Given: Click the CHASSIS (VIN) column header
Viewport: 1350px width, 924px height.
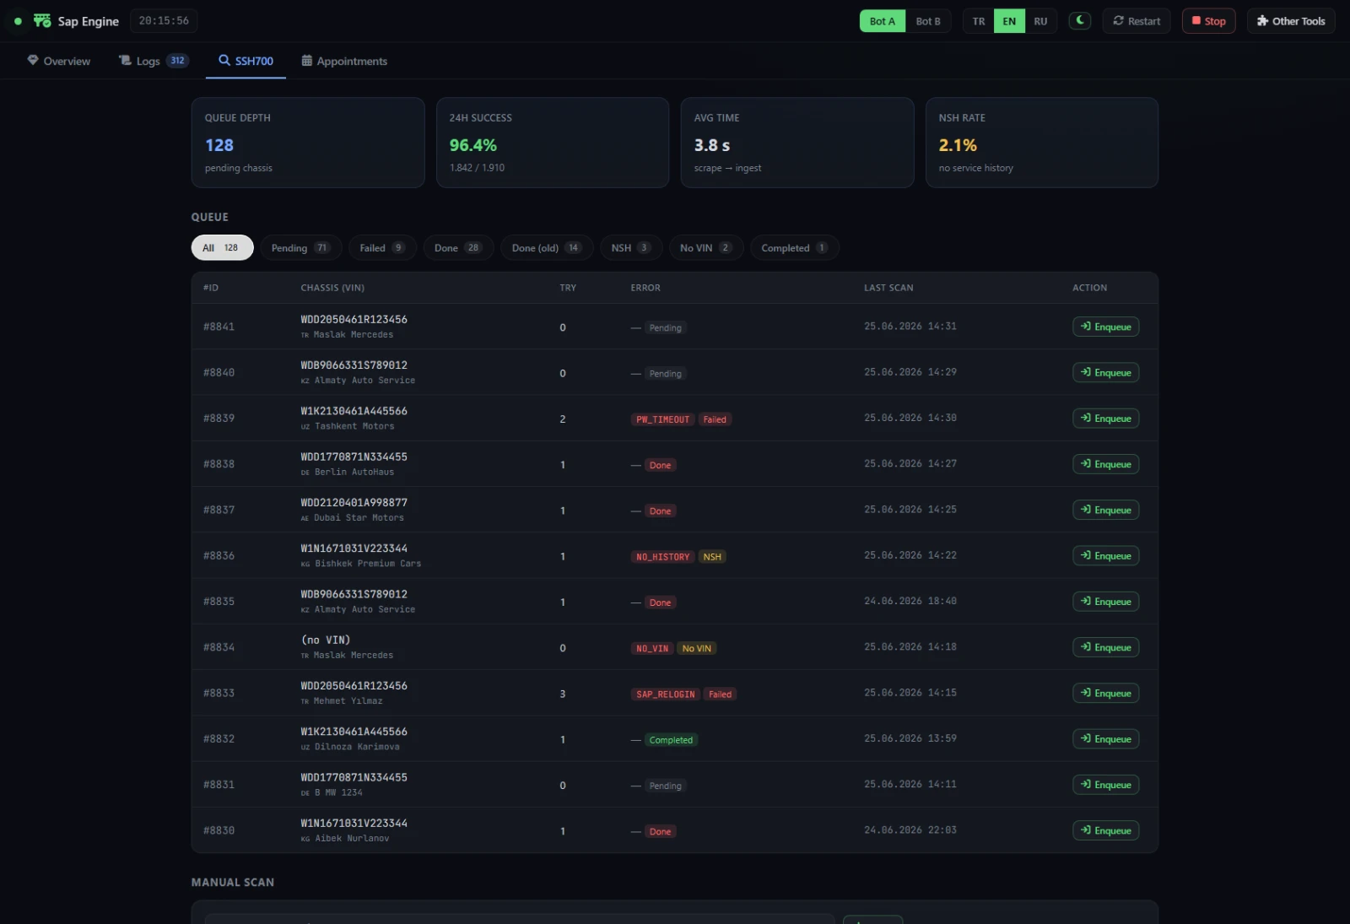Looking at the screenshot, I should [x=332, y=288].
